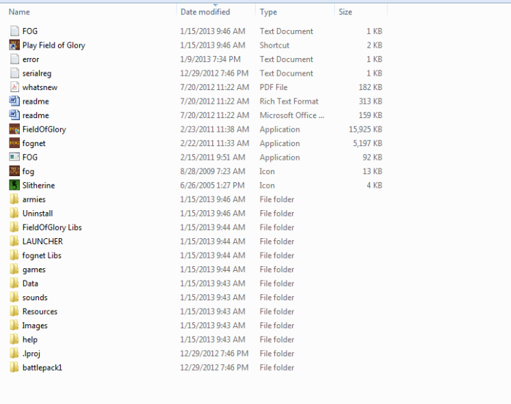Click the Type column header
The height and width of the screenshot is (404, 511).
(x=268, y=12)
